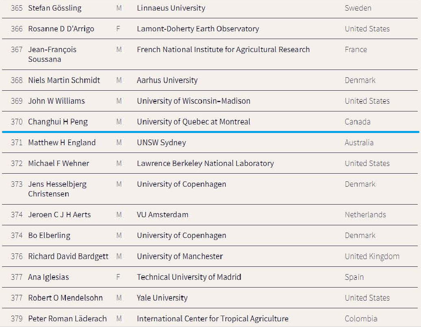
Task: Select Peter Roman Läderach's name
Action: point(68,318)
